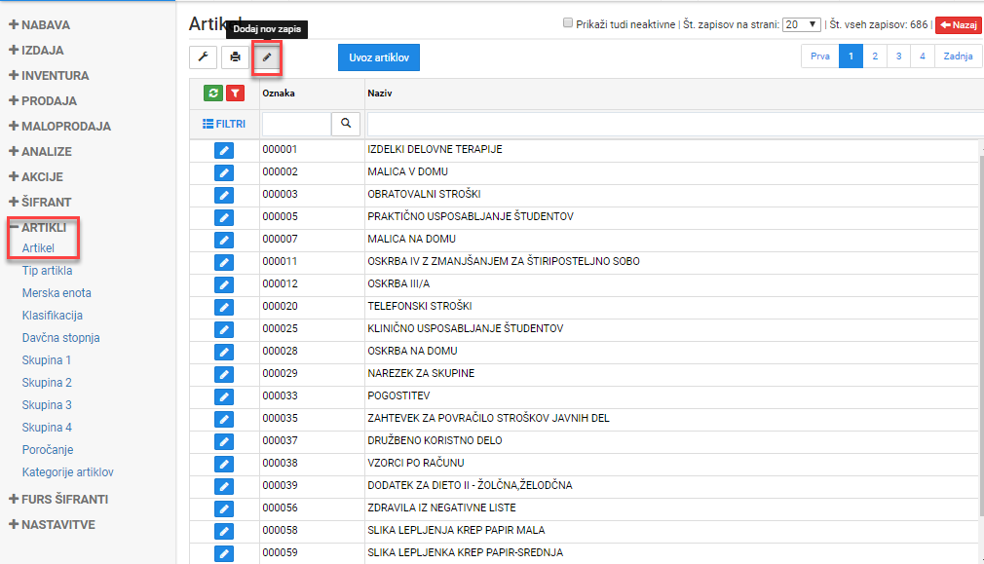Edit article 000003 OBRATOVALNI STROŠKI
This screenshot has width=984, height=564.
[224, 195]
